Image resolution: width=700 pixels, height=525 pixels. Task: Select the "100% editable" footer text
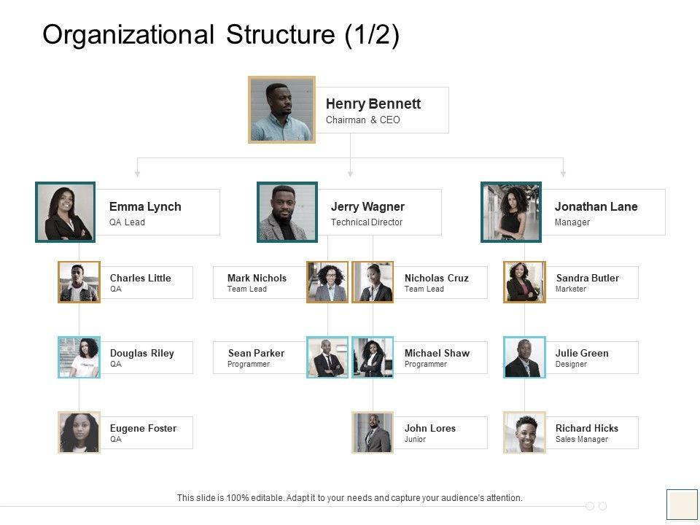pos(349,498)
